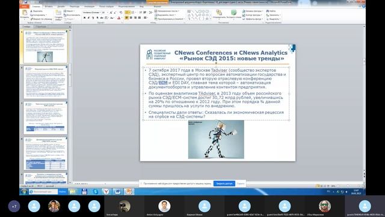
Task: Click the Paste (Вставить) clipboard button
Action: (x=25, y=14)
